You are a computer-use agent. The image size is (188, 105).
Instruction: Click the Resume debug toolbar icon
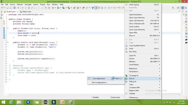[x=22, y=8]
